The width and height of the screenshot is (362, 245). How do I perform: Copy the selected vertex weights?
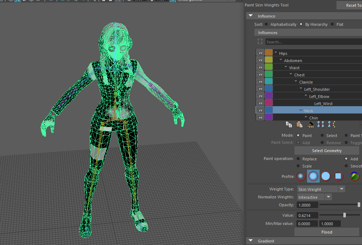tap(289, 124)
